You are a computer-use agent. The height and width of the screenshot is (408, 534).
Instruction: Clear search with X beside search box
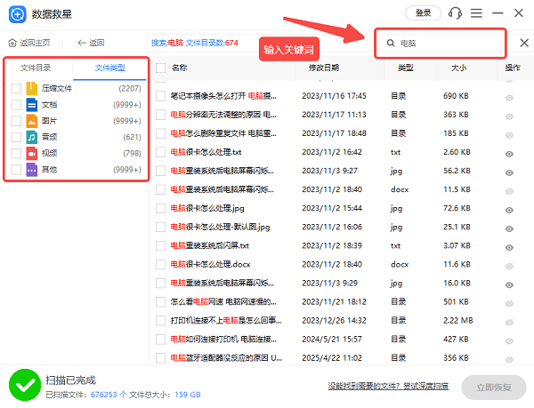tap(523, 43)
